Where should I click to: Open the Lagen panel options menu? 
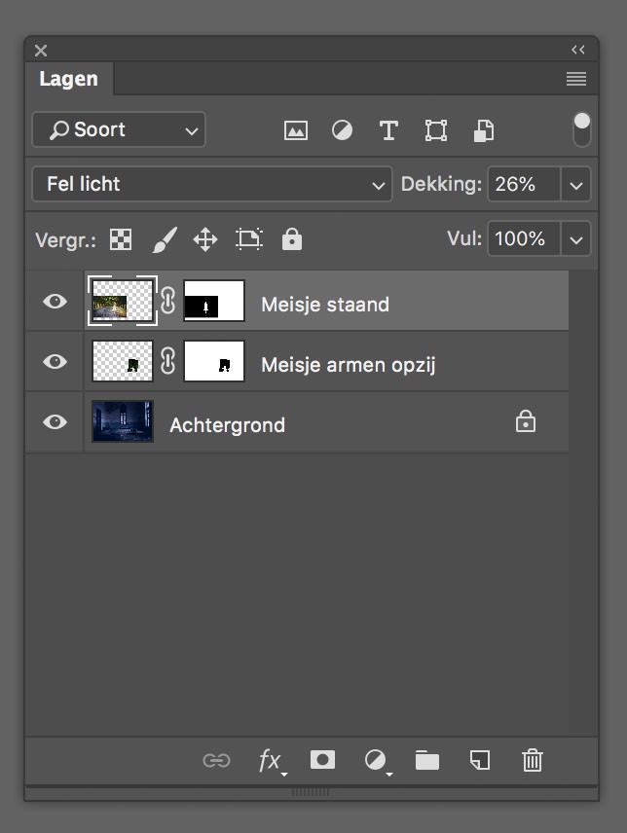click(x=576, y=79)
